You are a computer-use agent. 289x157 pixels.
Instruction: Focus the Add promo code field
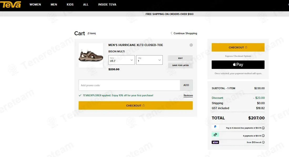[129, 85]
